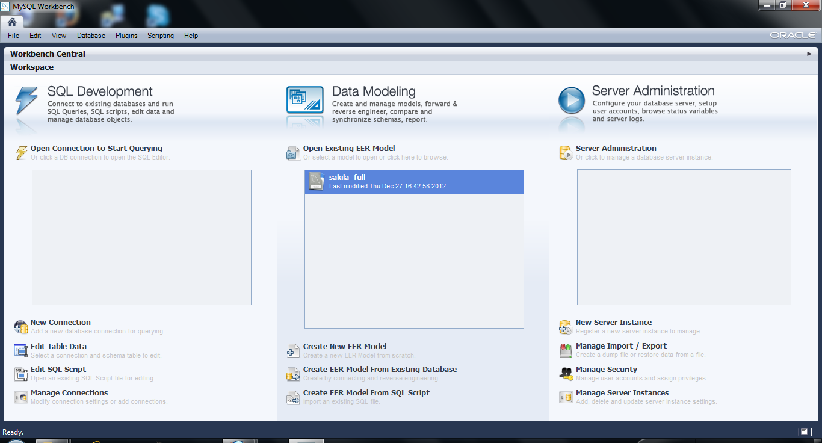Choose the Edit Table Data link

[58, 347]
